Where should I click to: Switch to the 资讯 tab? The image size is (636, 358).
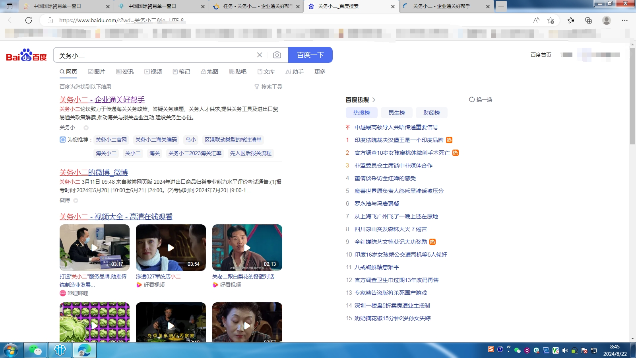(x=125, y=72)
